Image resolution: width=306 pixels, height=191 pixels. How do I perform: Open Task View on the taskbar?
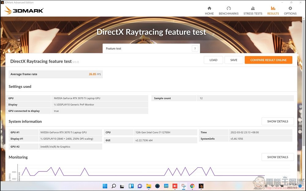pyautogui.click(x=122, y=186)
